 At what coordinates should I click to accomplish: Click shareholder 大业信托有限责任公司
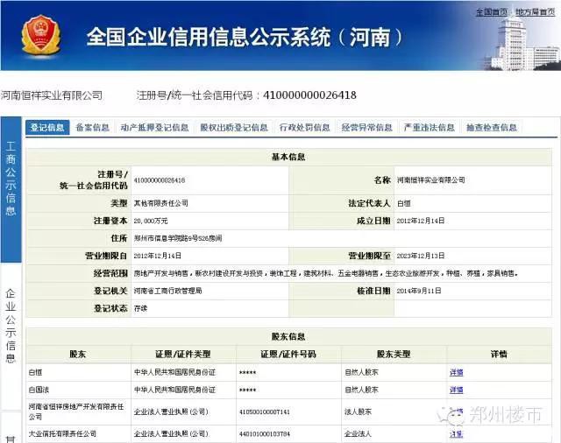point(62,434)
